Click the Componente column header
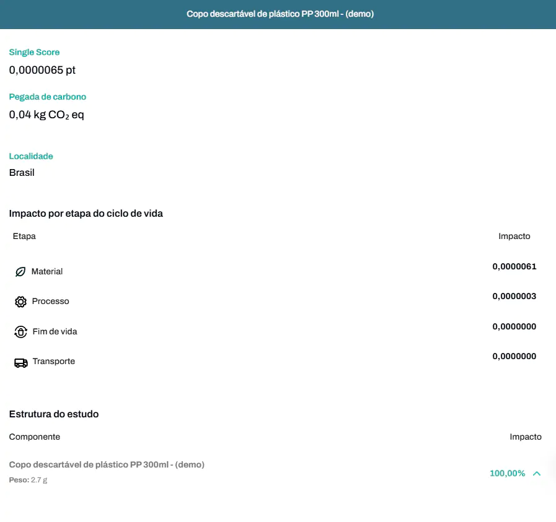 (35, 437)
